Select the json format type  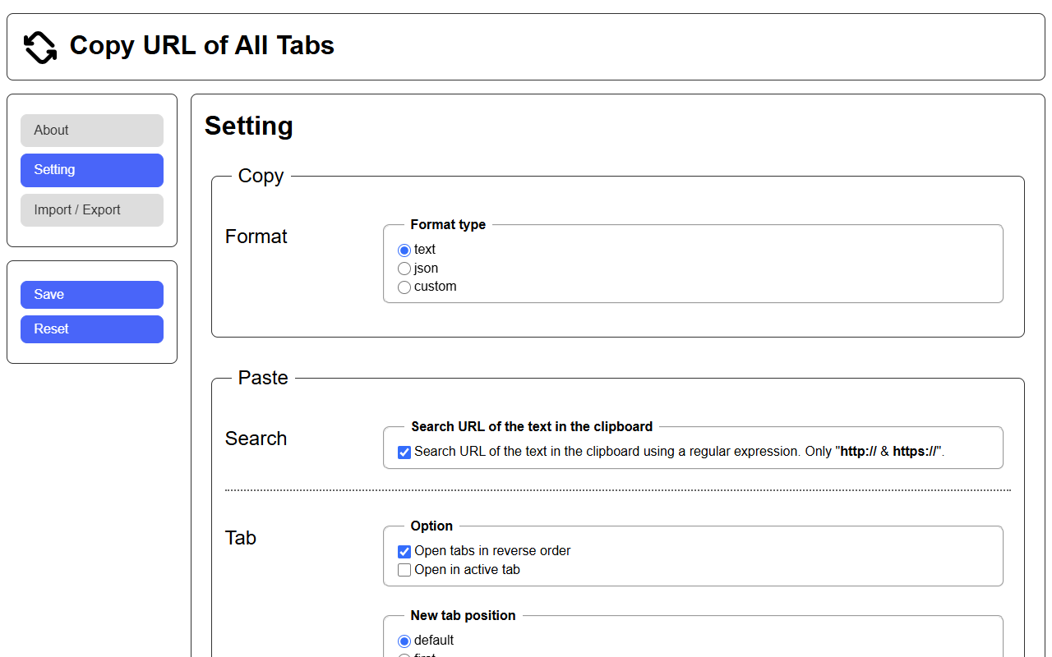(404, 268)
